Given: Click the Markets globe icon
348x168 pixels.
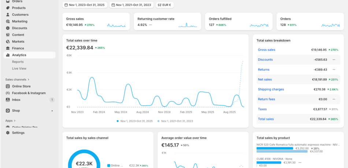Looking at the screenshot, I should pyautogui.click(x=8, y=42).
